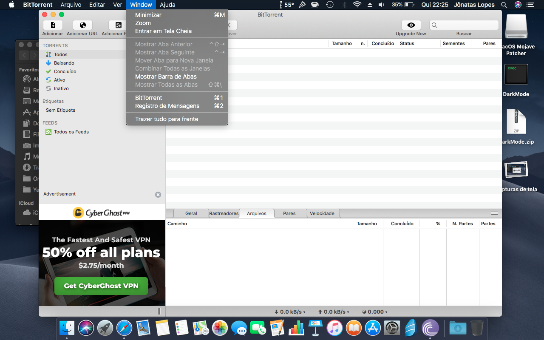Open App Store from the Dock
This screenshot has height=340, width=544.
point(373,328)
